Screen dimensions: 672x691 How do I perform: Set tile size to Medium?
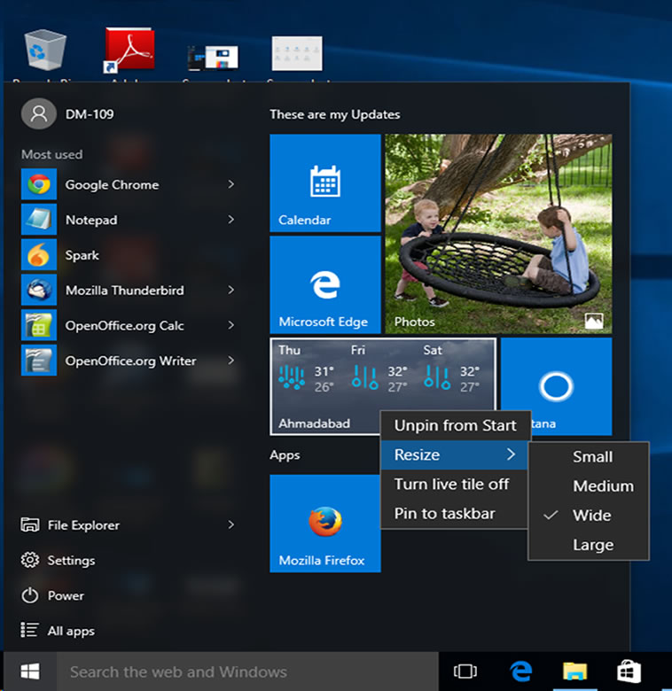[x=589, y=486]
